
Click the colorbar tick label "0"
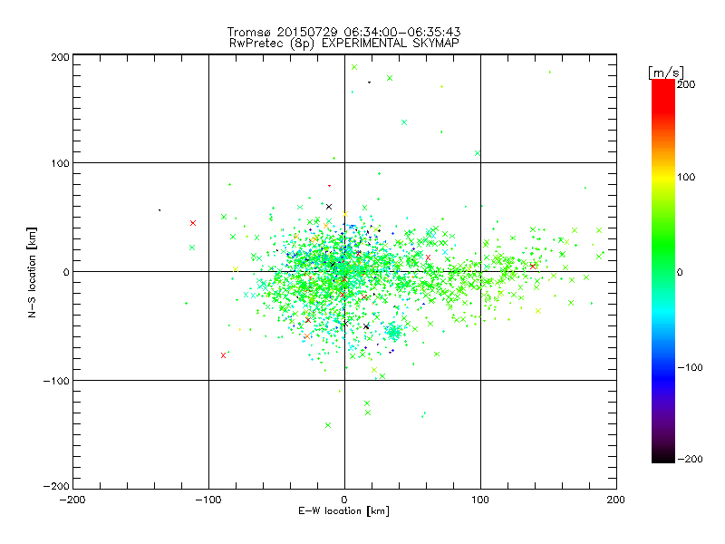click(680, 272)
